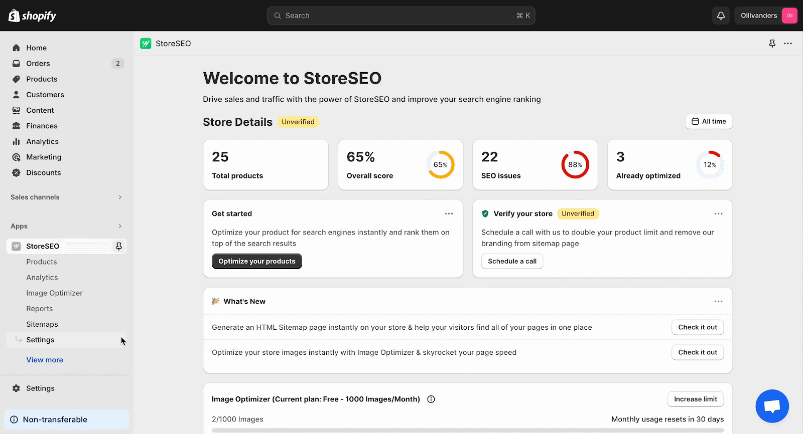Screen dimensions: 803x434
Task: Click the Content icon
Action: (16, 110)
